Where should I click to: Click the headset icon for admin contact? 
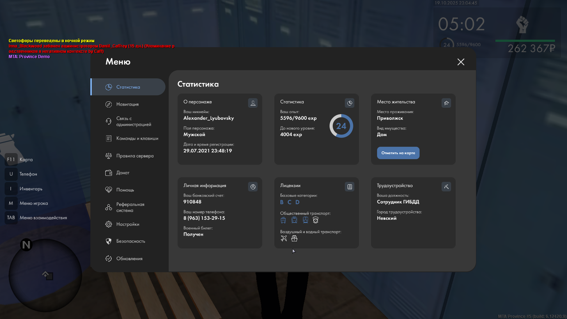[109, 121]
